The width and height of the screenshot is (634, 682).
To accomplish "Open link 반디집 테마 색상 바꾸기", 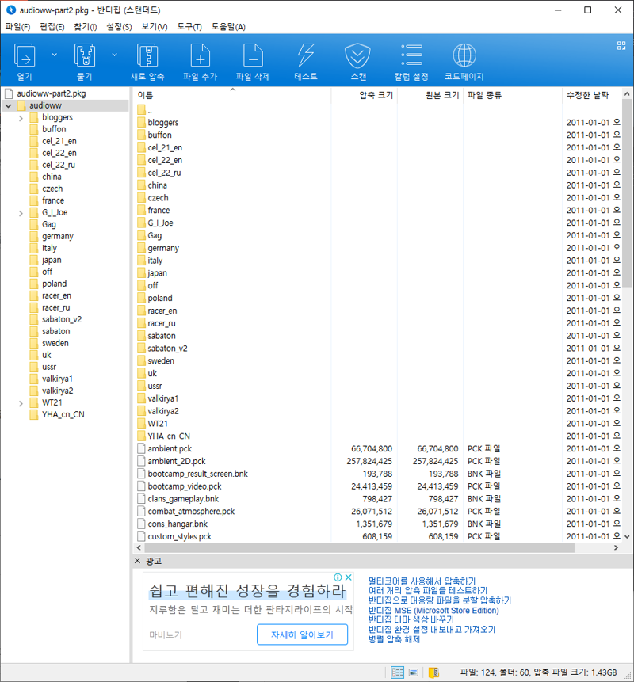I will 411,619.
